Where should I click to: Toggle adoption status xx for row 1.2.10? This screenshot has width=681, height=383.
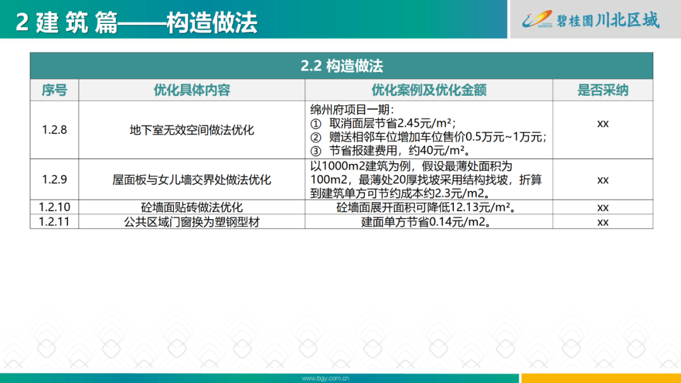pos(603,207)
